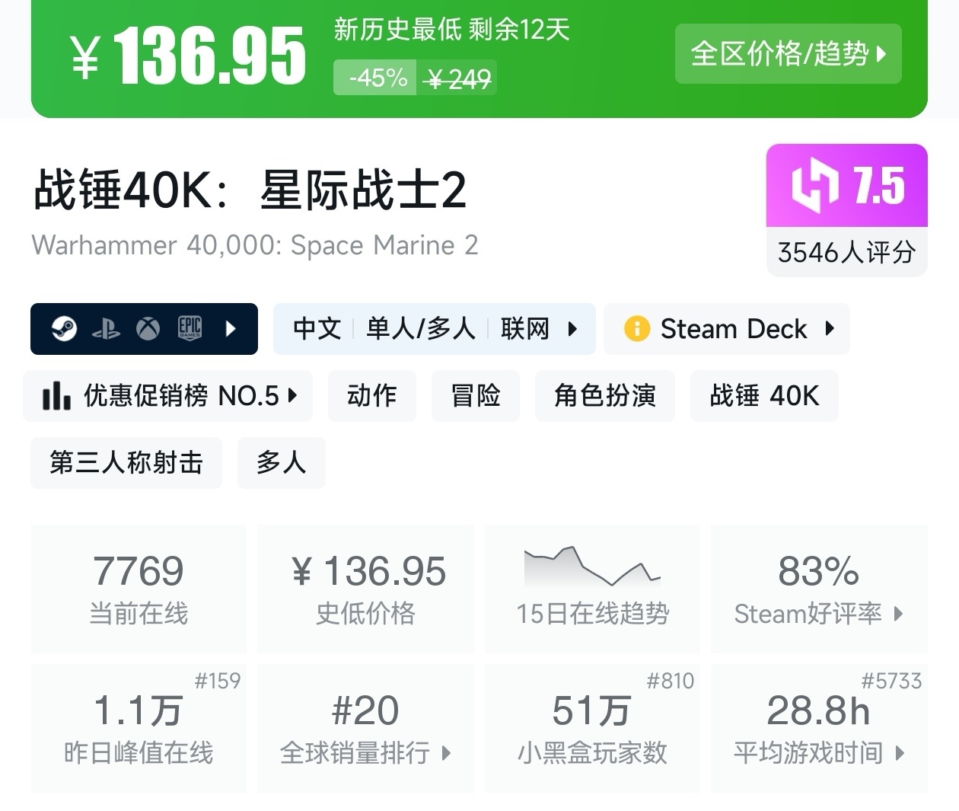Click the 7769 当前在线 stat
The image size is (959, 811).
pos(139,588)
